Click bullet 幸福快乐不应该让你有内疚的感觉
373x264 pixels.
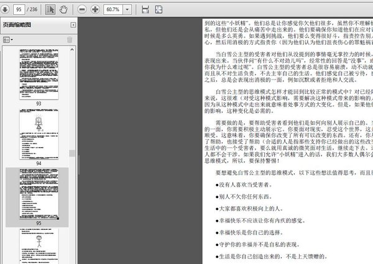click(x=260, y=221)
